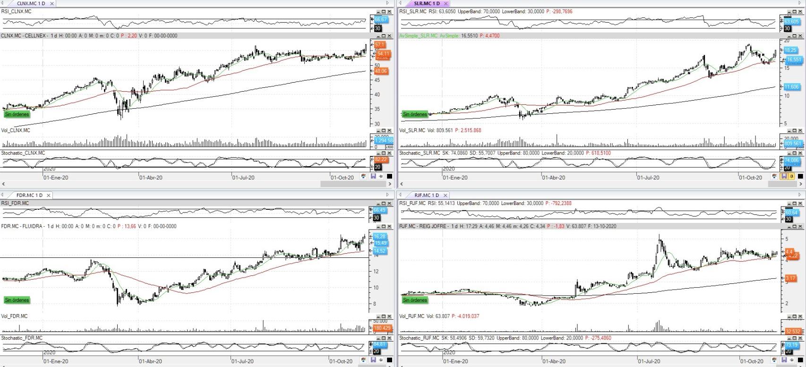Click 'Sin órdenes' label in CLNX chart
This screenshot has height=367, width=806.
pos(17,114)
